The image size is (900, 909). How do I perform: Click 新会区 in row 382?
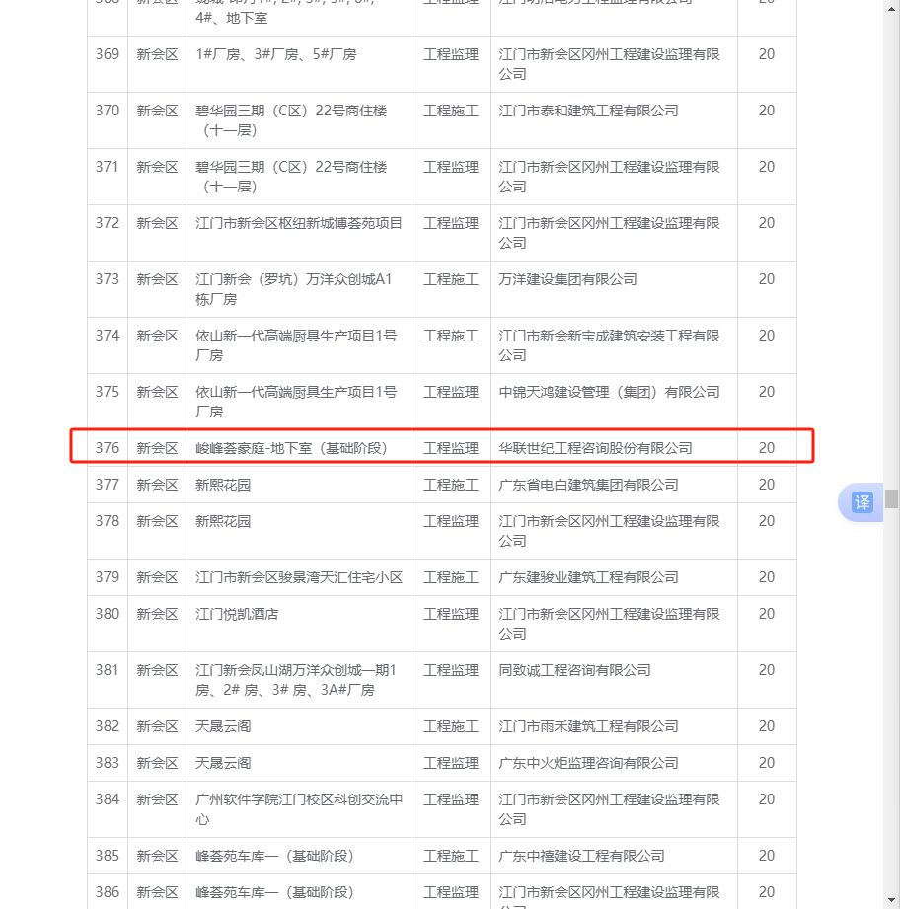coord(157,725)
